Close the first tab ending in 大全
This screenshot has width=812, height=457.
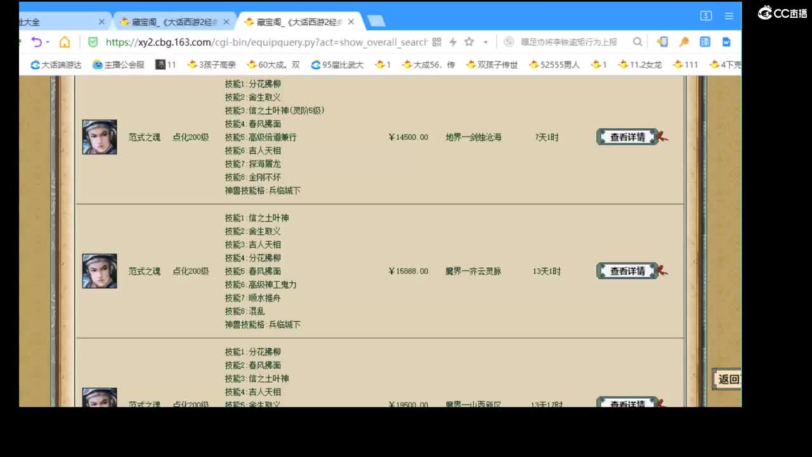[101, 22]
